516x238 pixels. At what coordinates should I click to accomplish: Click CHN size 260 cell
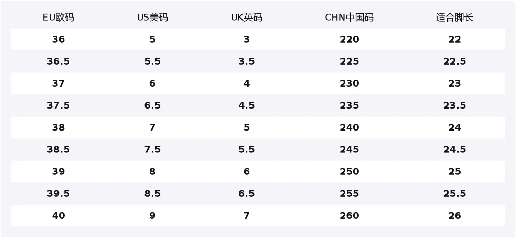349,216
